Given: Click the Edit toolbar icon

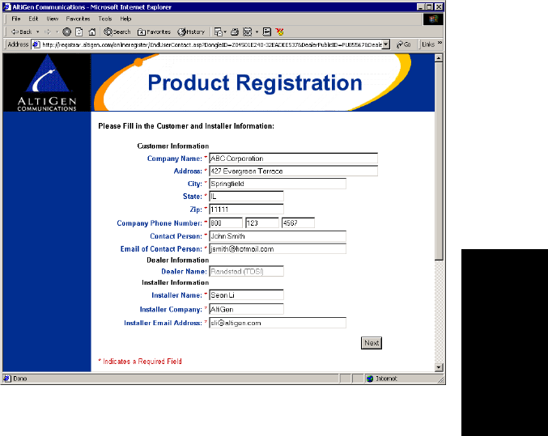Looking at the screenshot, I should coord(247,32).
